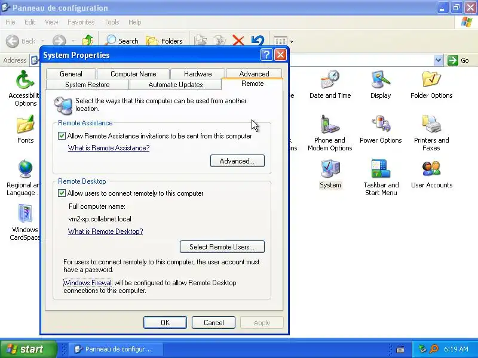Switch to the Hardware tab
The width and height of the screenshot is (478, 358).
pos(198,73)
